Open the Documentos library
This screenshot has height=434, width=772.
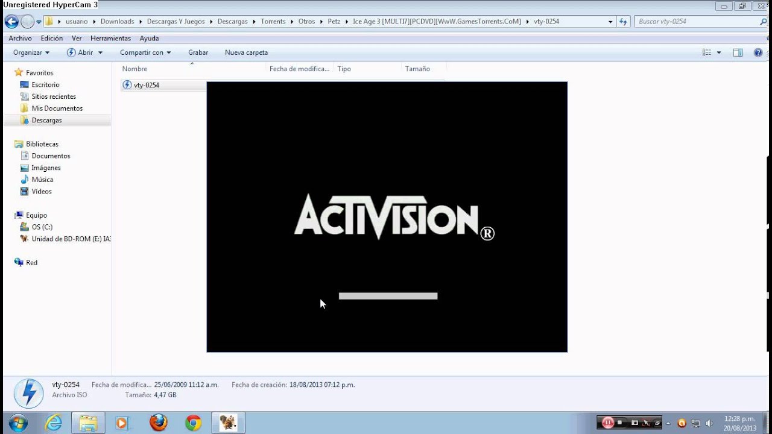51,156
